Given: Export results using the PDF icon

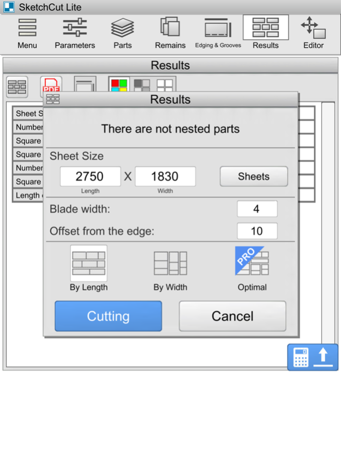Looking at the screenshot, I should pyautogui.click(x=51, y=86).
